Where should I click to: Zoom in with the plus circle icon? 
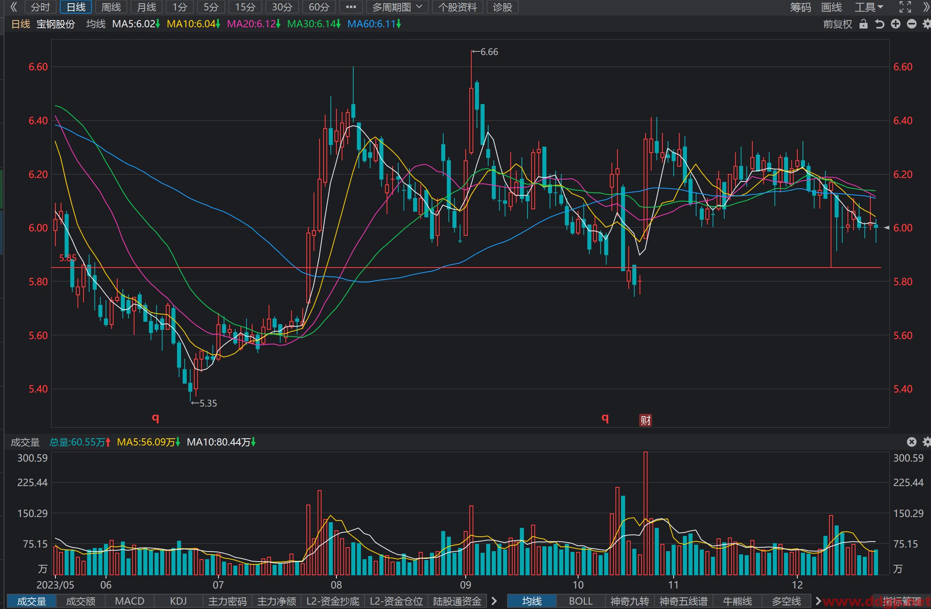click(x=896, y=24)
